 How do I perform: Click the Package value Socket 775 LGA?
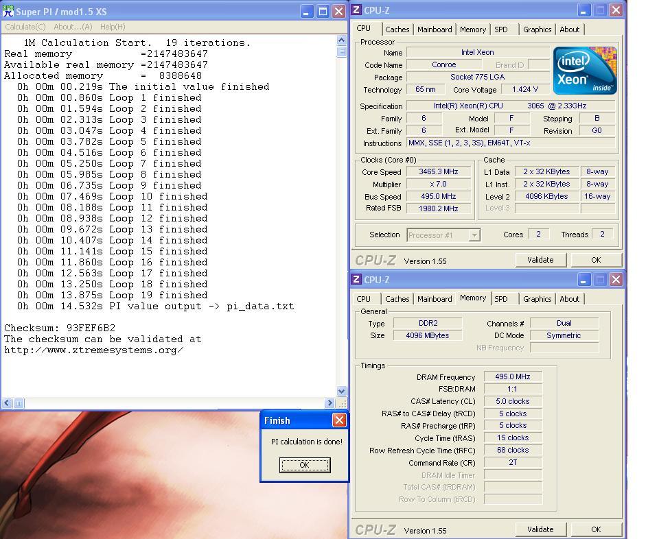pos(478,77)
